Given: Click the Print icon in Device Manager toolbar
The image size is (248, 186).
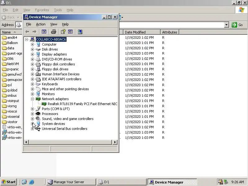Looking at the screenshot, I should coord(54,32).
